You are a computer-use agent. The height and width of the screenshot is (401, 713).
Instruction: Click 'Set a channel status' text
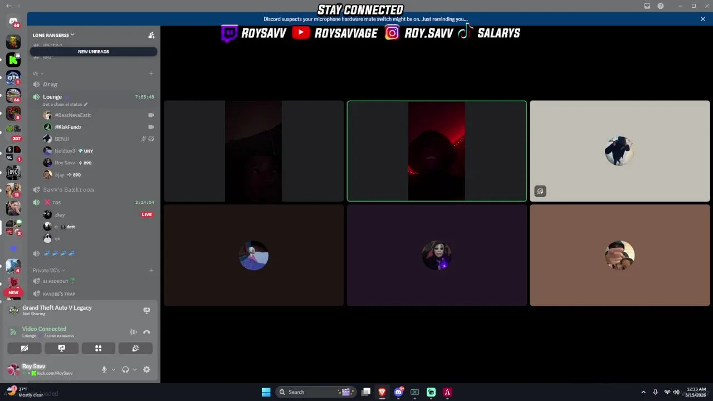62,104
